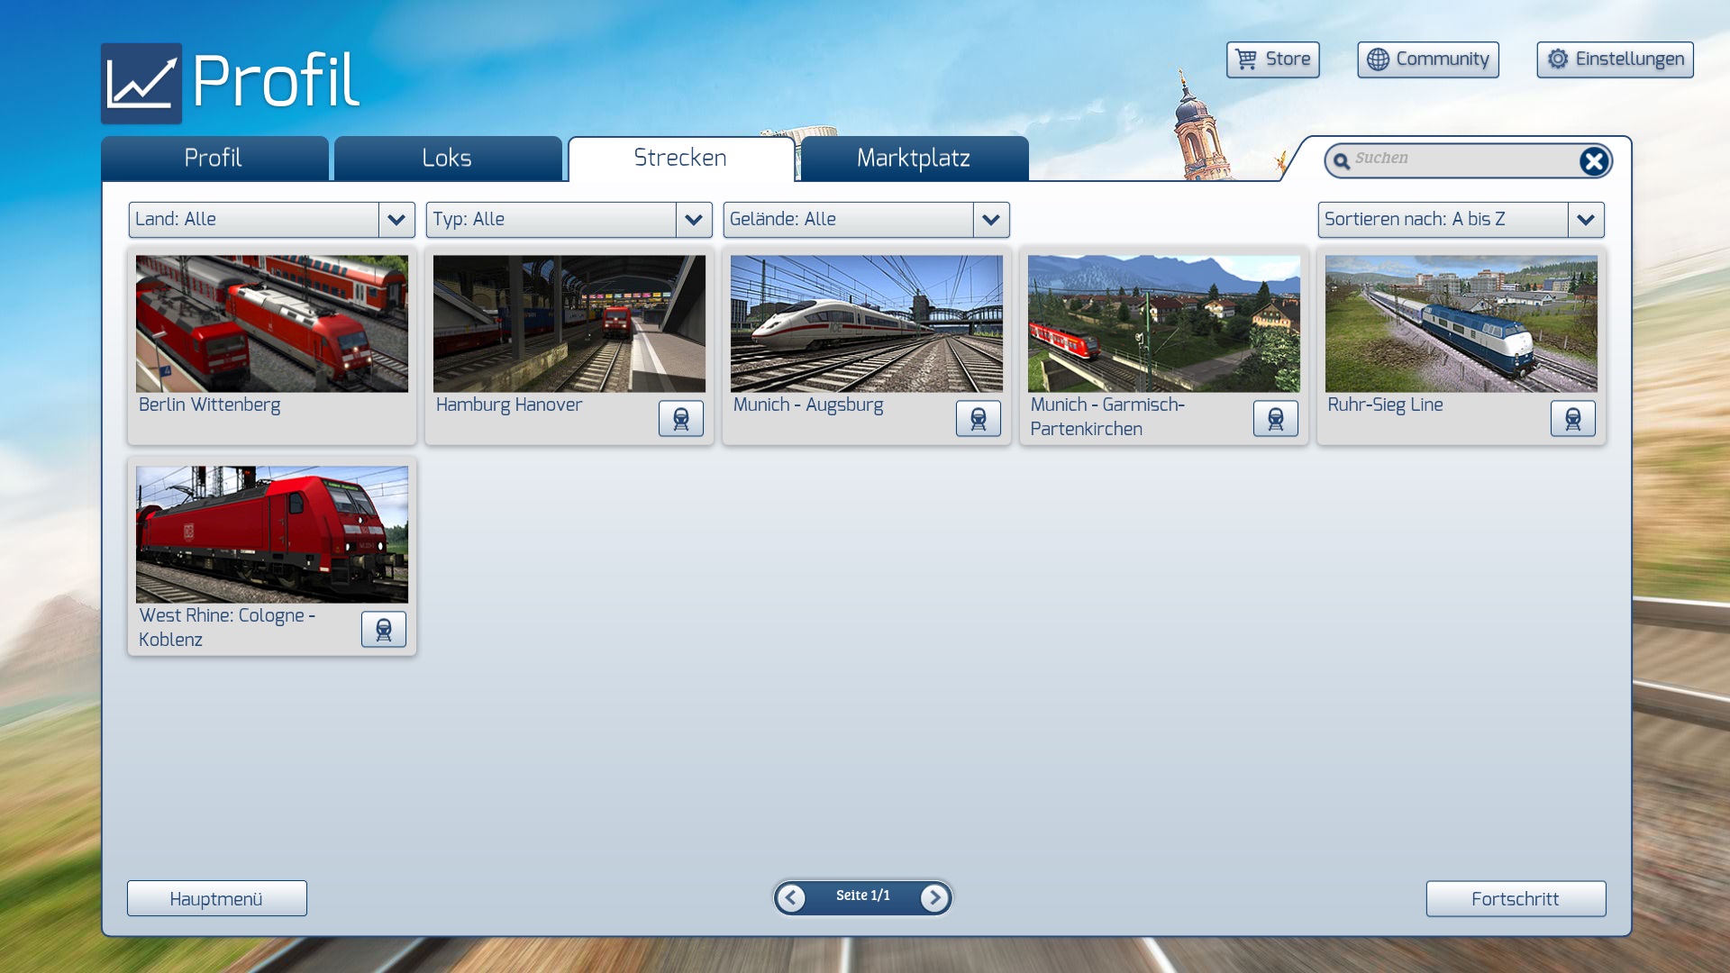Expand the Gelände: Alle dropdown
Viewport: 1730px width, 973px height.
coord(990,220)
